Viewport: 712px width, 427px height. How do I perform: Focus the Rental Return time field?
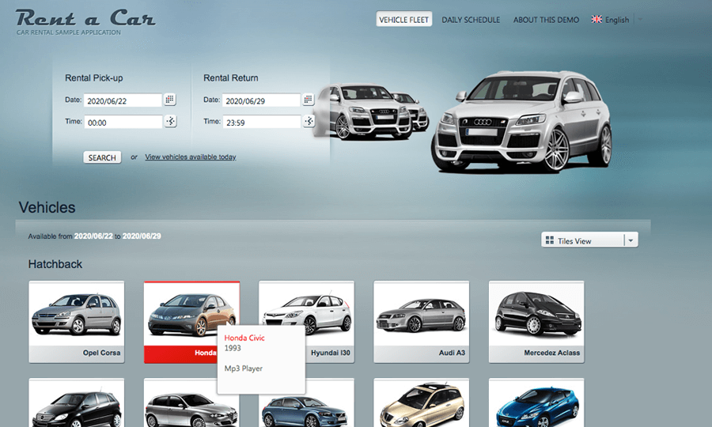pyautogui.click(x=261, y=122)
